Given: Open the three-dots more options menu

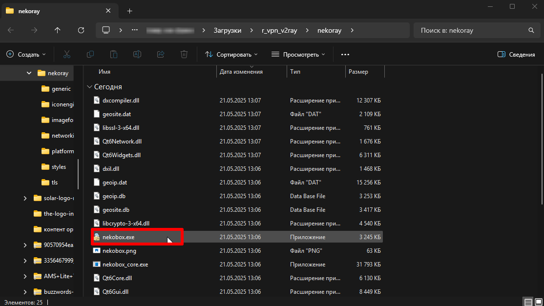Looking at the screenshot, I should (x=345, y=55).
